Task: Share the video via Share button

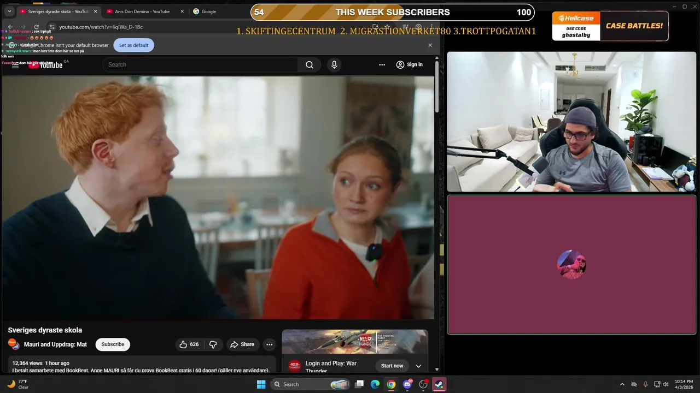Action: coord(242,344)
